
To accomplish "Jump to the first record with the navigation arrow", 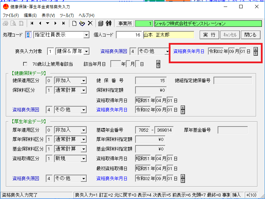I will tap(32, 23).
